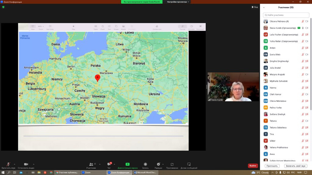
Task: Start recording with the Запись icon
Action: click(145, 164)
